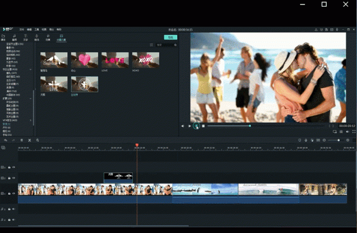Image resolution: width=357 pixels, height=233 pixels.
Task: Open the 文件 (File) menu
Action: (22, 30)
